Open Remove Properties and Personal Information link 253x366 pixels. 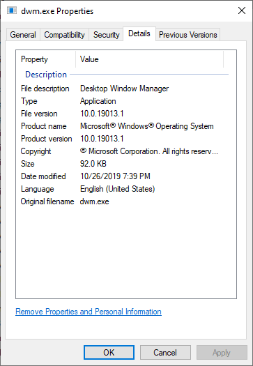89,312
